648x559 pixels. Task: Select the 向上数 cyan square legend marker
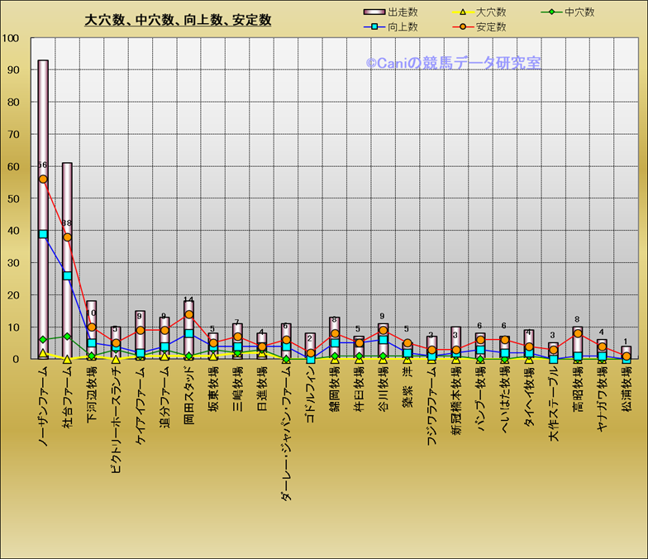pos(374,27)
